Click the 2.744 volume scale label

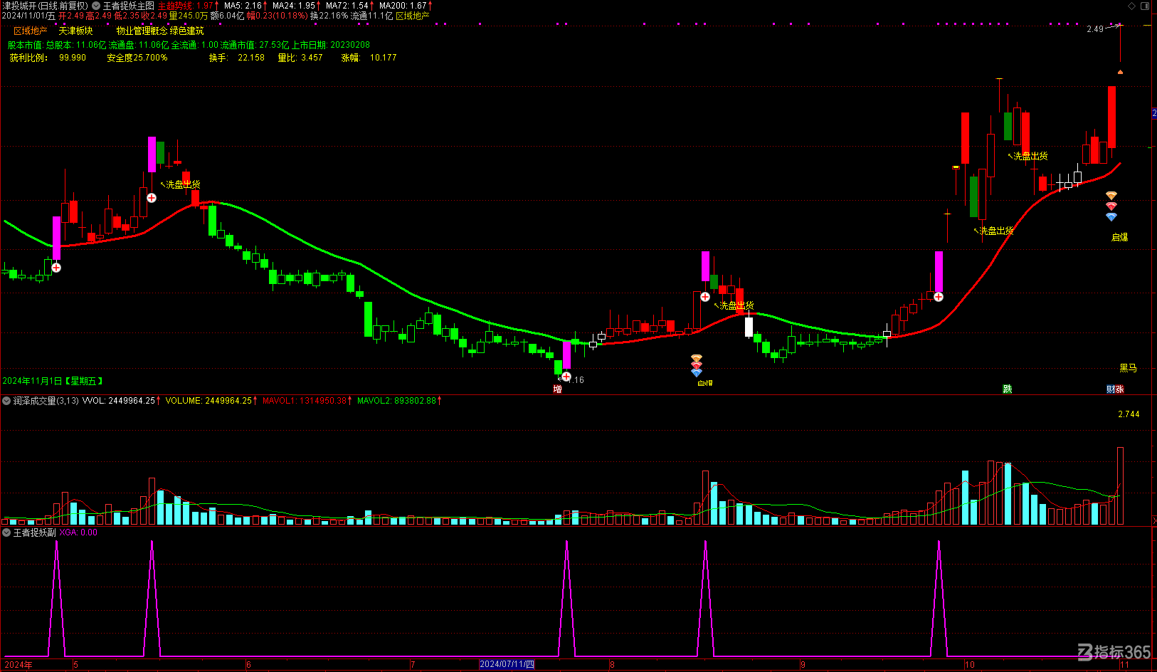1129,414
